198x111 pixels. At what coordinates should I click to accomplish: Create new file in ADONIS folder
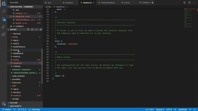(x=28, y=30)
